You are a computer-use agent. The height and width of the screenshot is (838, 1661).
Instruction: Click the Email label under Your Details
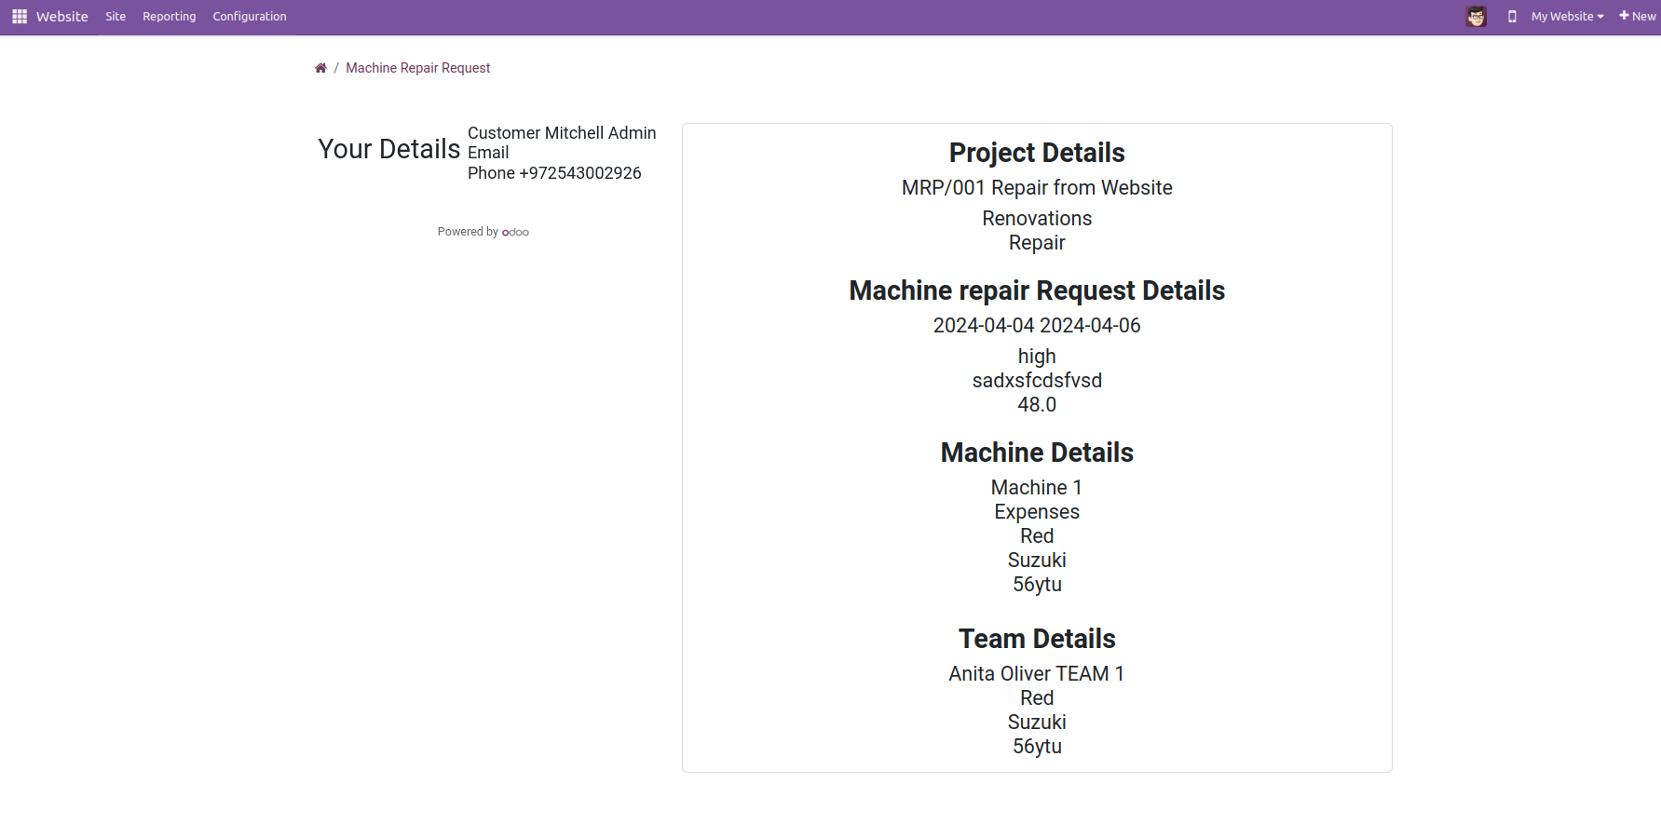coord(488,153)
